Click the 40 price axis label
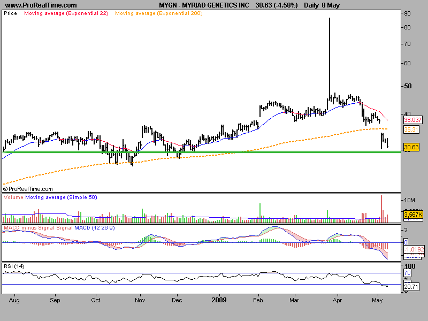 coord(407,114)
